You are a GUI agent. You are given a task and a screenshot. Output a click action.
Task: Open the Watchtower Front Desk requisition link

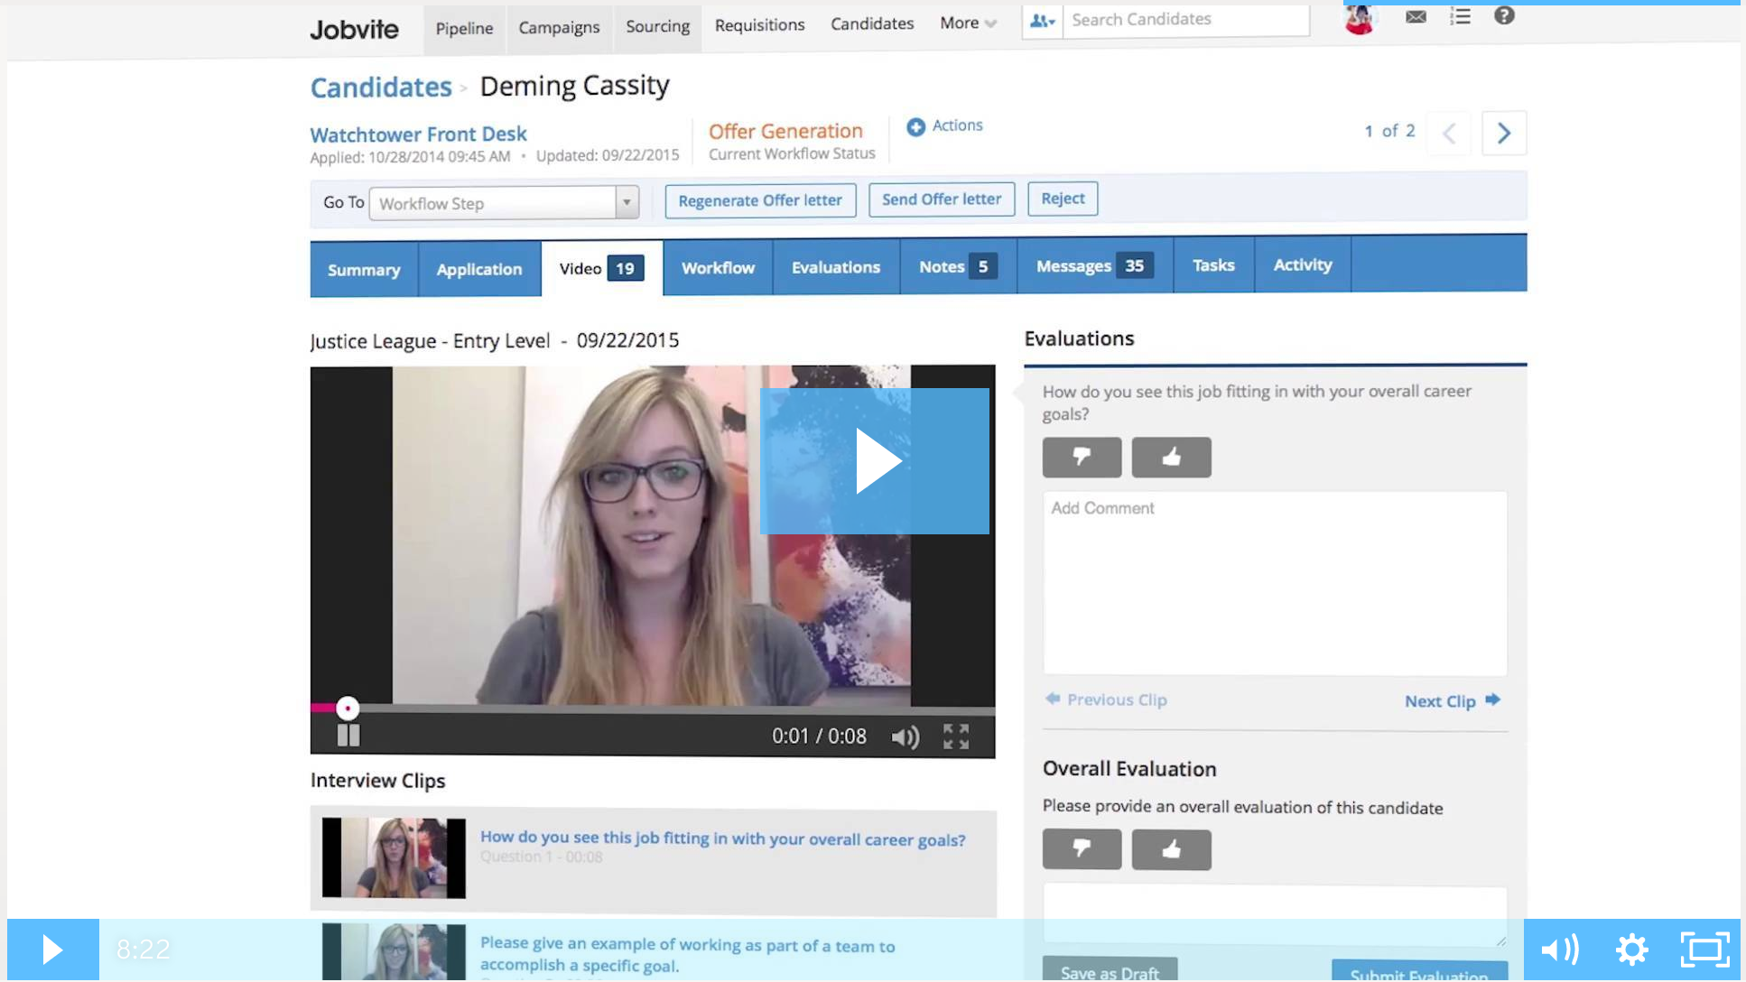[418, 134]
